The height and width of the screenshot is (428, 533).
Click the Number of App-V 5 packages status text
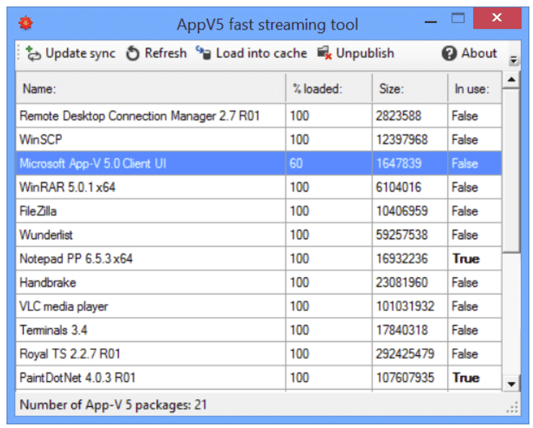[113, 405]
